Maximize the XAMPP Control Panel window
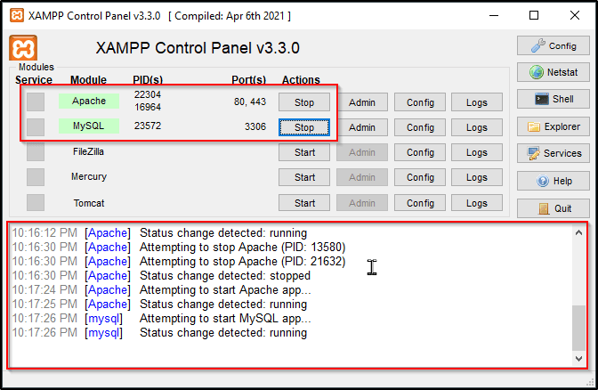Screen dimensions: 598x390 tap(534, 16)
